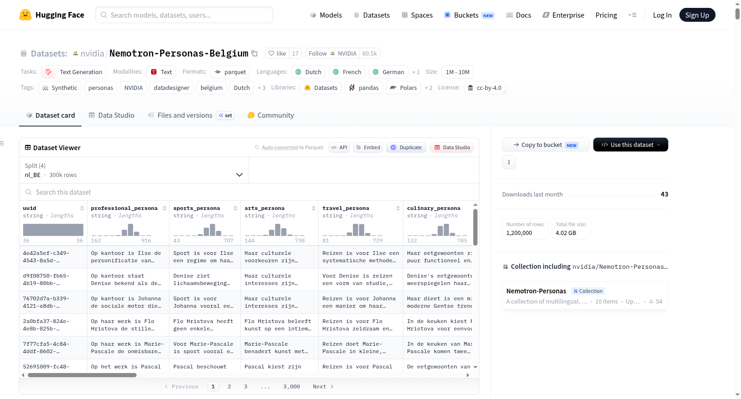
Task: Click the Hugging Face logo
Action: pyautogui.click(x=52, y=15)
